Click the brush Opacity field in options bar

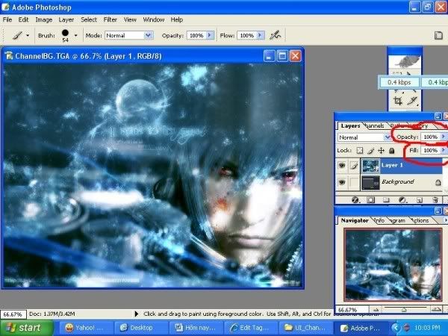click(196, 35)
